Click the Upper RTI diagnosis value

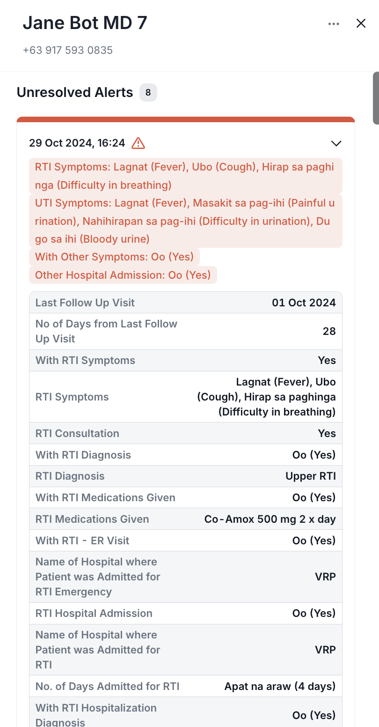pos(311,476)
